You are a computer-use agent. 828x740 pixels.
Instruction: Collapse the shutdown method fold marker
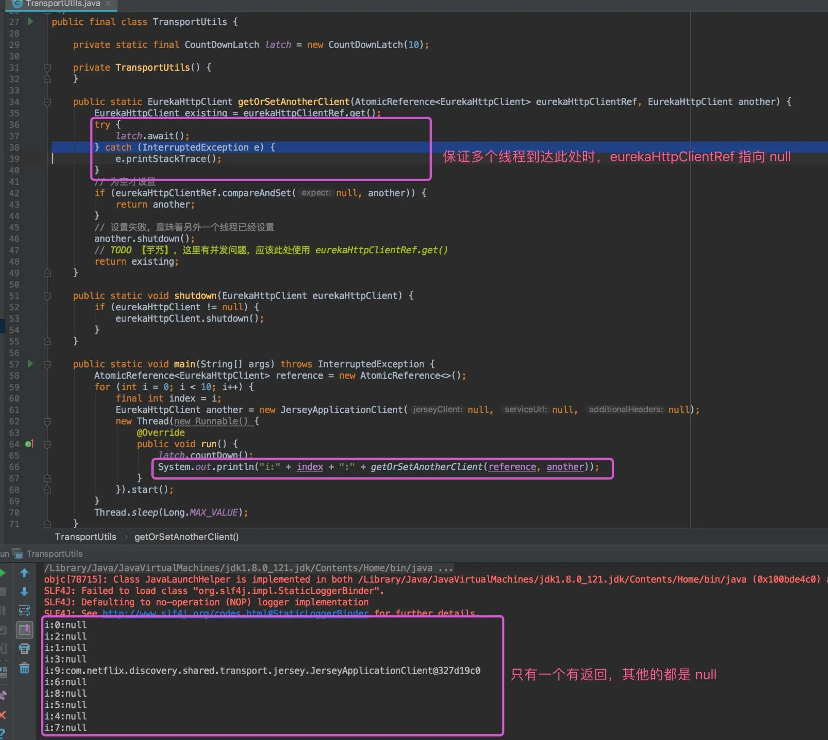[47, 296]
